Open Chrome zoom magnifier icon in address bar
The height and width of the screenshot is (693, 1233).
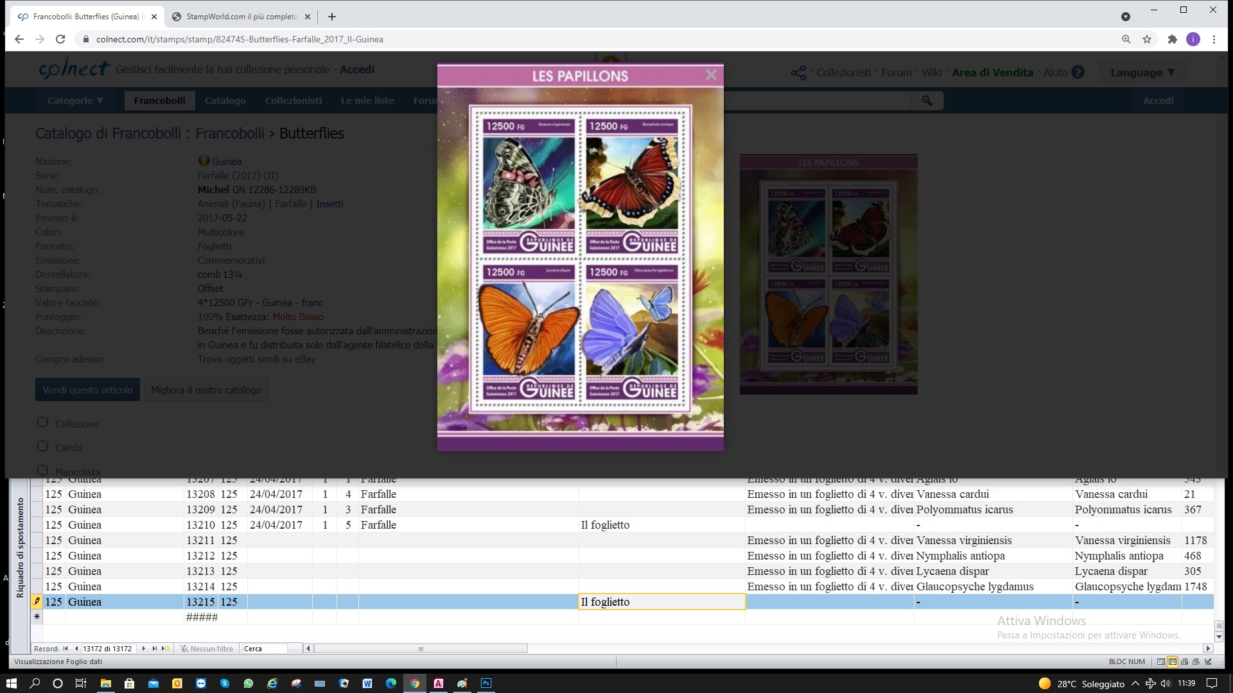pyautogui.click(x=1126, y=39)
